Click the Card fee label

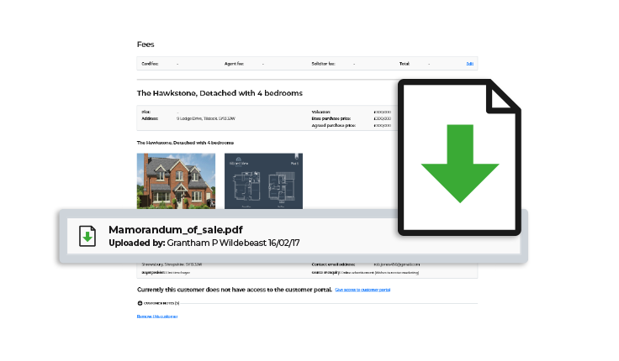point(148,63)
